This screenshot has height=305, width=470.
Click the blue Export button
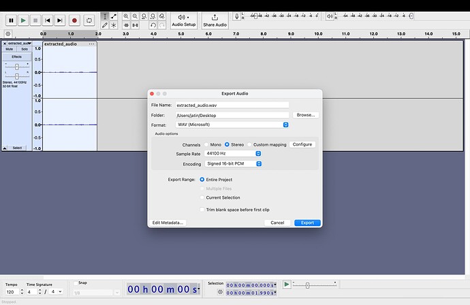[x=307, y=223]
